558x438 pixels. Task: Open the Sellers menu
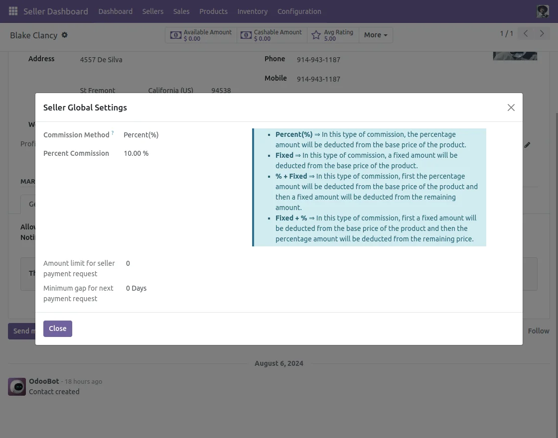tap(152, 11)
